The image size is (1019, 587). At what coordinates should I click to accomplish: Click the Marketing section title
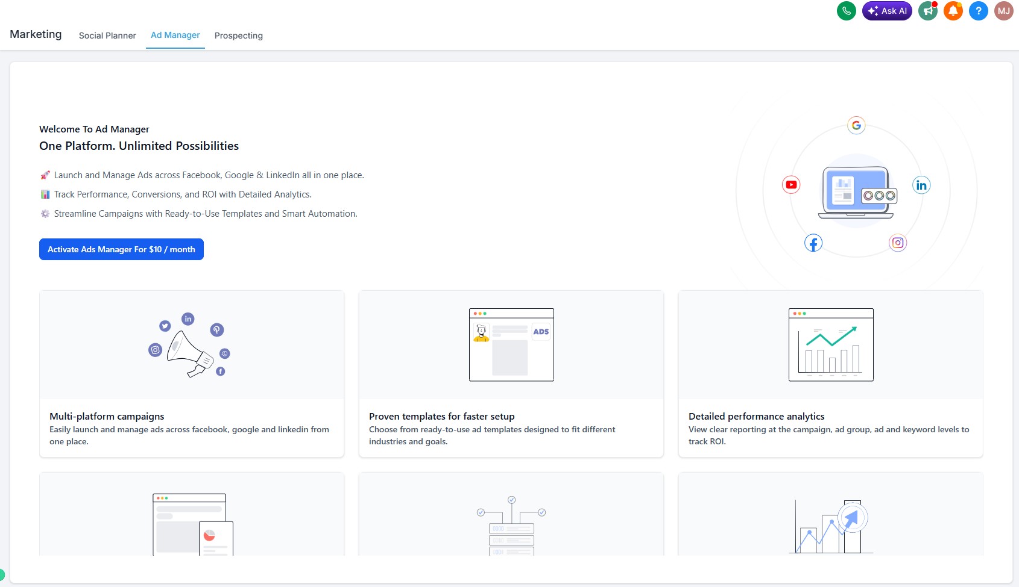(x=36, y=34)
